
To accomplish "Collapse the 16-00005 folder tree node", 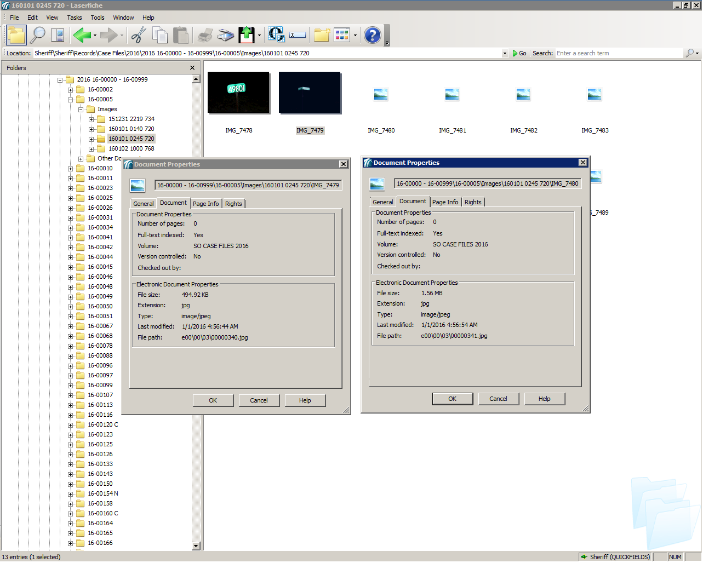I will 71,100.
